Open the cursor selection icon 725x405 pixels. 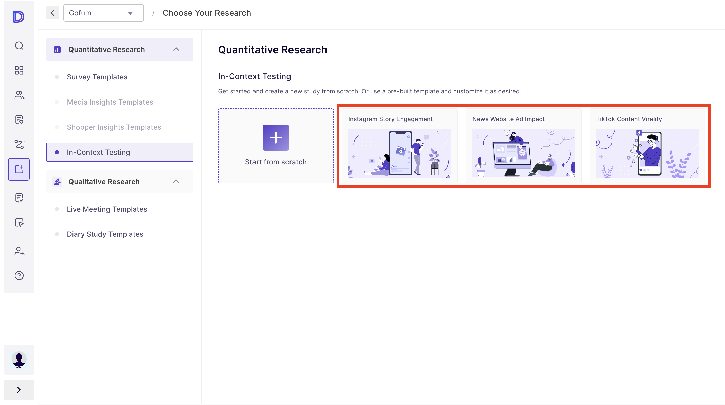pos(19,222)
